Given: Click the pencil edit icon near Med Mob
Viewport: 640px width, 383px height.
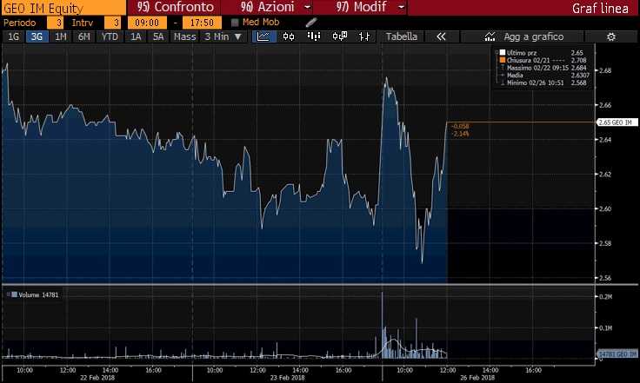Looking at the screenshot, I should (311, 23).
